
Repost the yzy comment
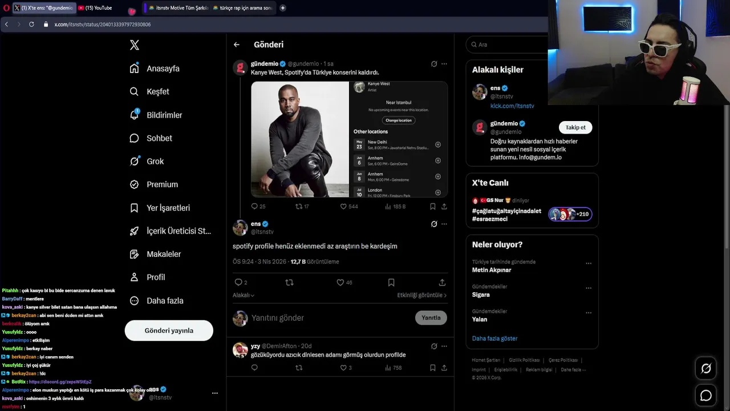(299, 368)
